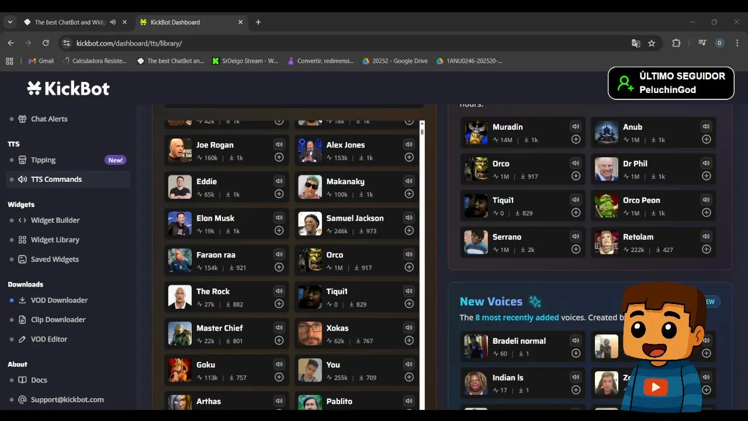The image size is (748, 421).
Task: Open the Chrome extensions puzzle icon
Action: tap(676, 43)
